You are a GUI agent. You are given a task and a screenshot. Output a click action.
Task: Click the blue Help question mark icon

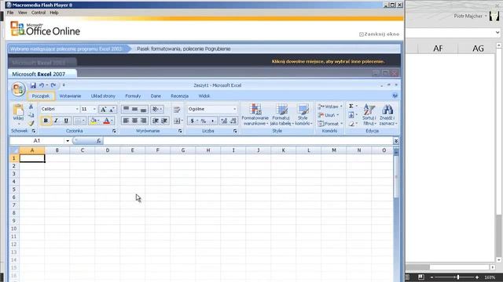click(x=395, y=96)
